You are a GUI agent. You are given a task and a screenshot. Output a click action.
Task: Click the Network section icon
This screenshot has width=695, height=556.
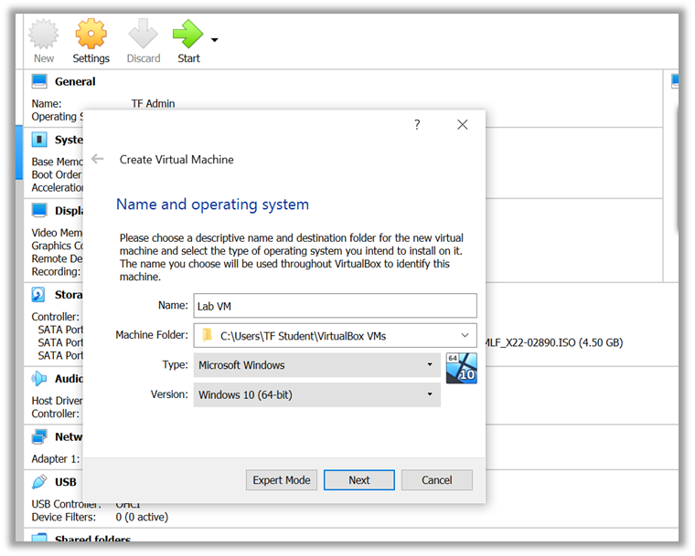[39, 437]
